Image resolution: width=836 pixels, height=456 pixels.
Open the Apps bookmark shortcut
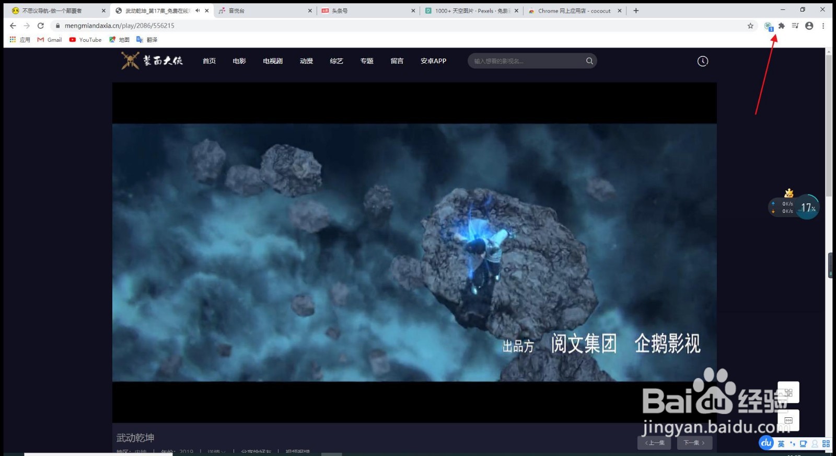click(20, 40)
